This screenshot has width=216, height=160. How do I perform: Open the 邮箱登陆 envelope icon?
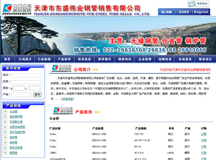pos(192,4)
